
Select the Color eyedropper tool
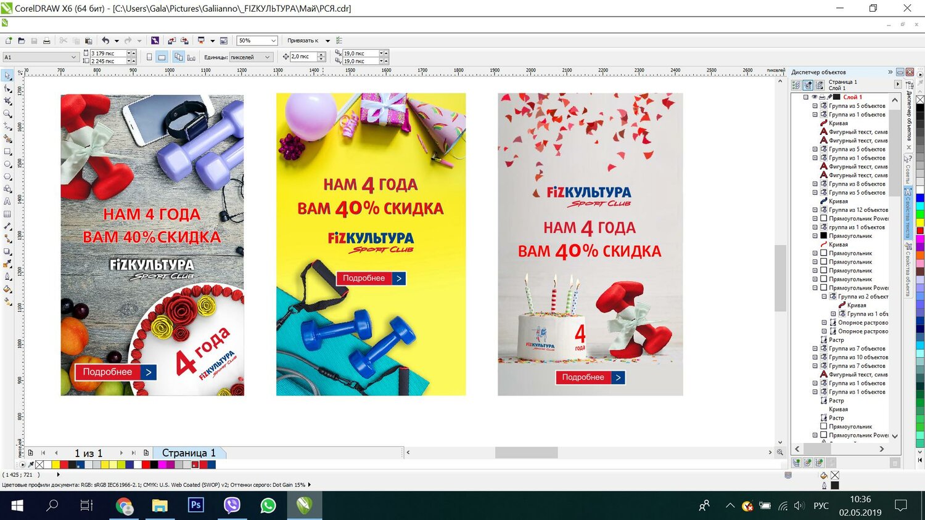pyautogui.click(x=7, y=264)
